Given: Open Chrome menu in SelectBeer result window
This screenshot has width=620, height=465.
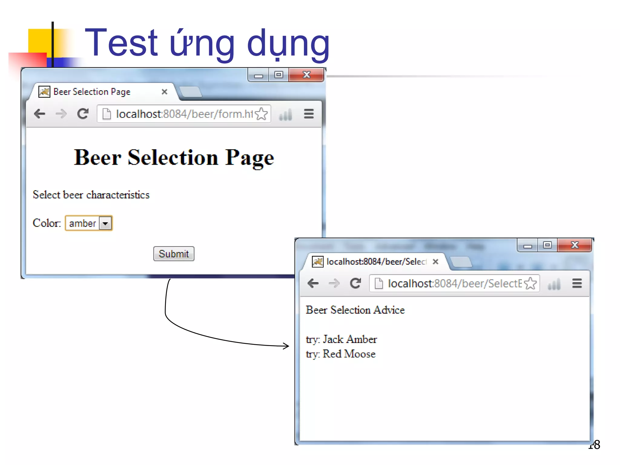Looking at the screenshot, I should pyautogui.click(x=577, y=283).
